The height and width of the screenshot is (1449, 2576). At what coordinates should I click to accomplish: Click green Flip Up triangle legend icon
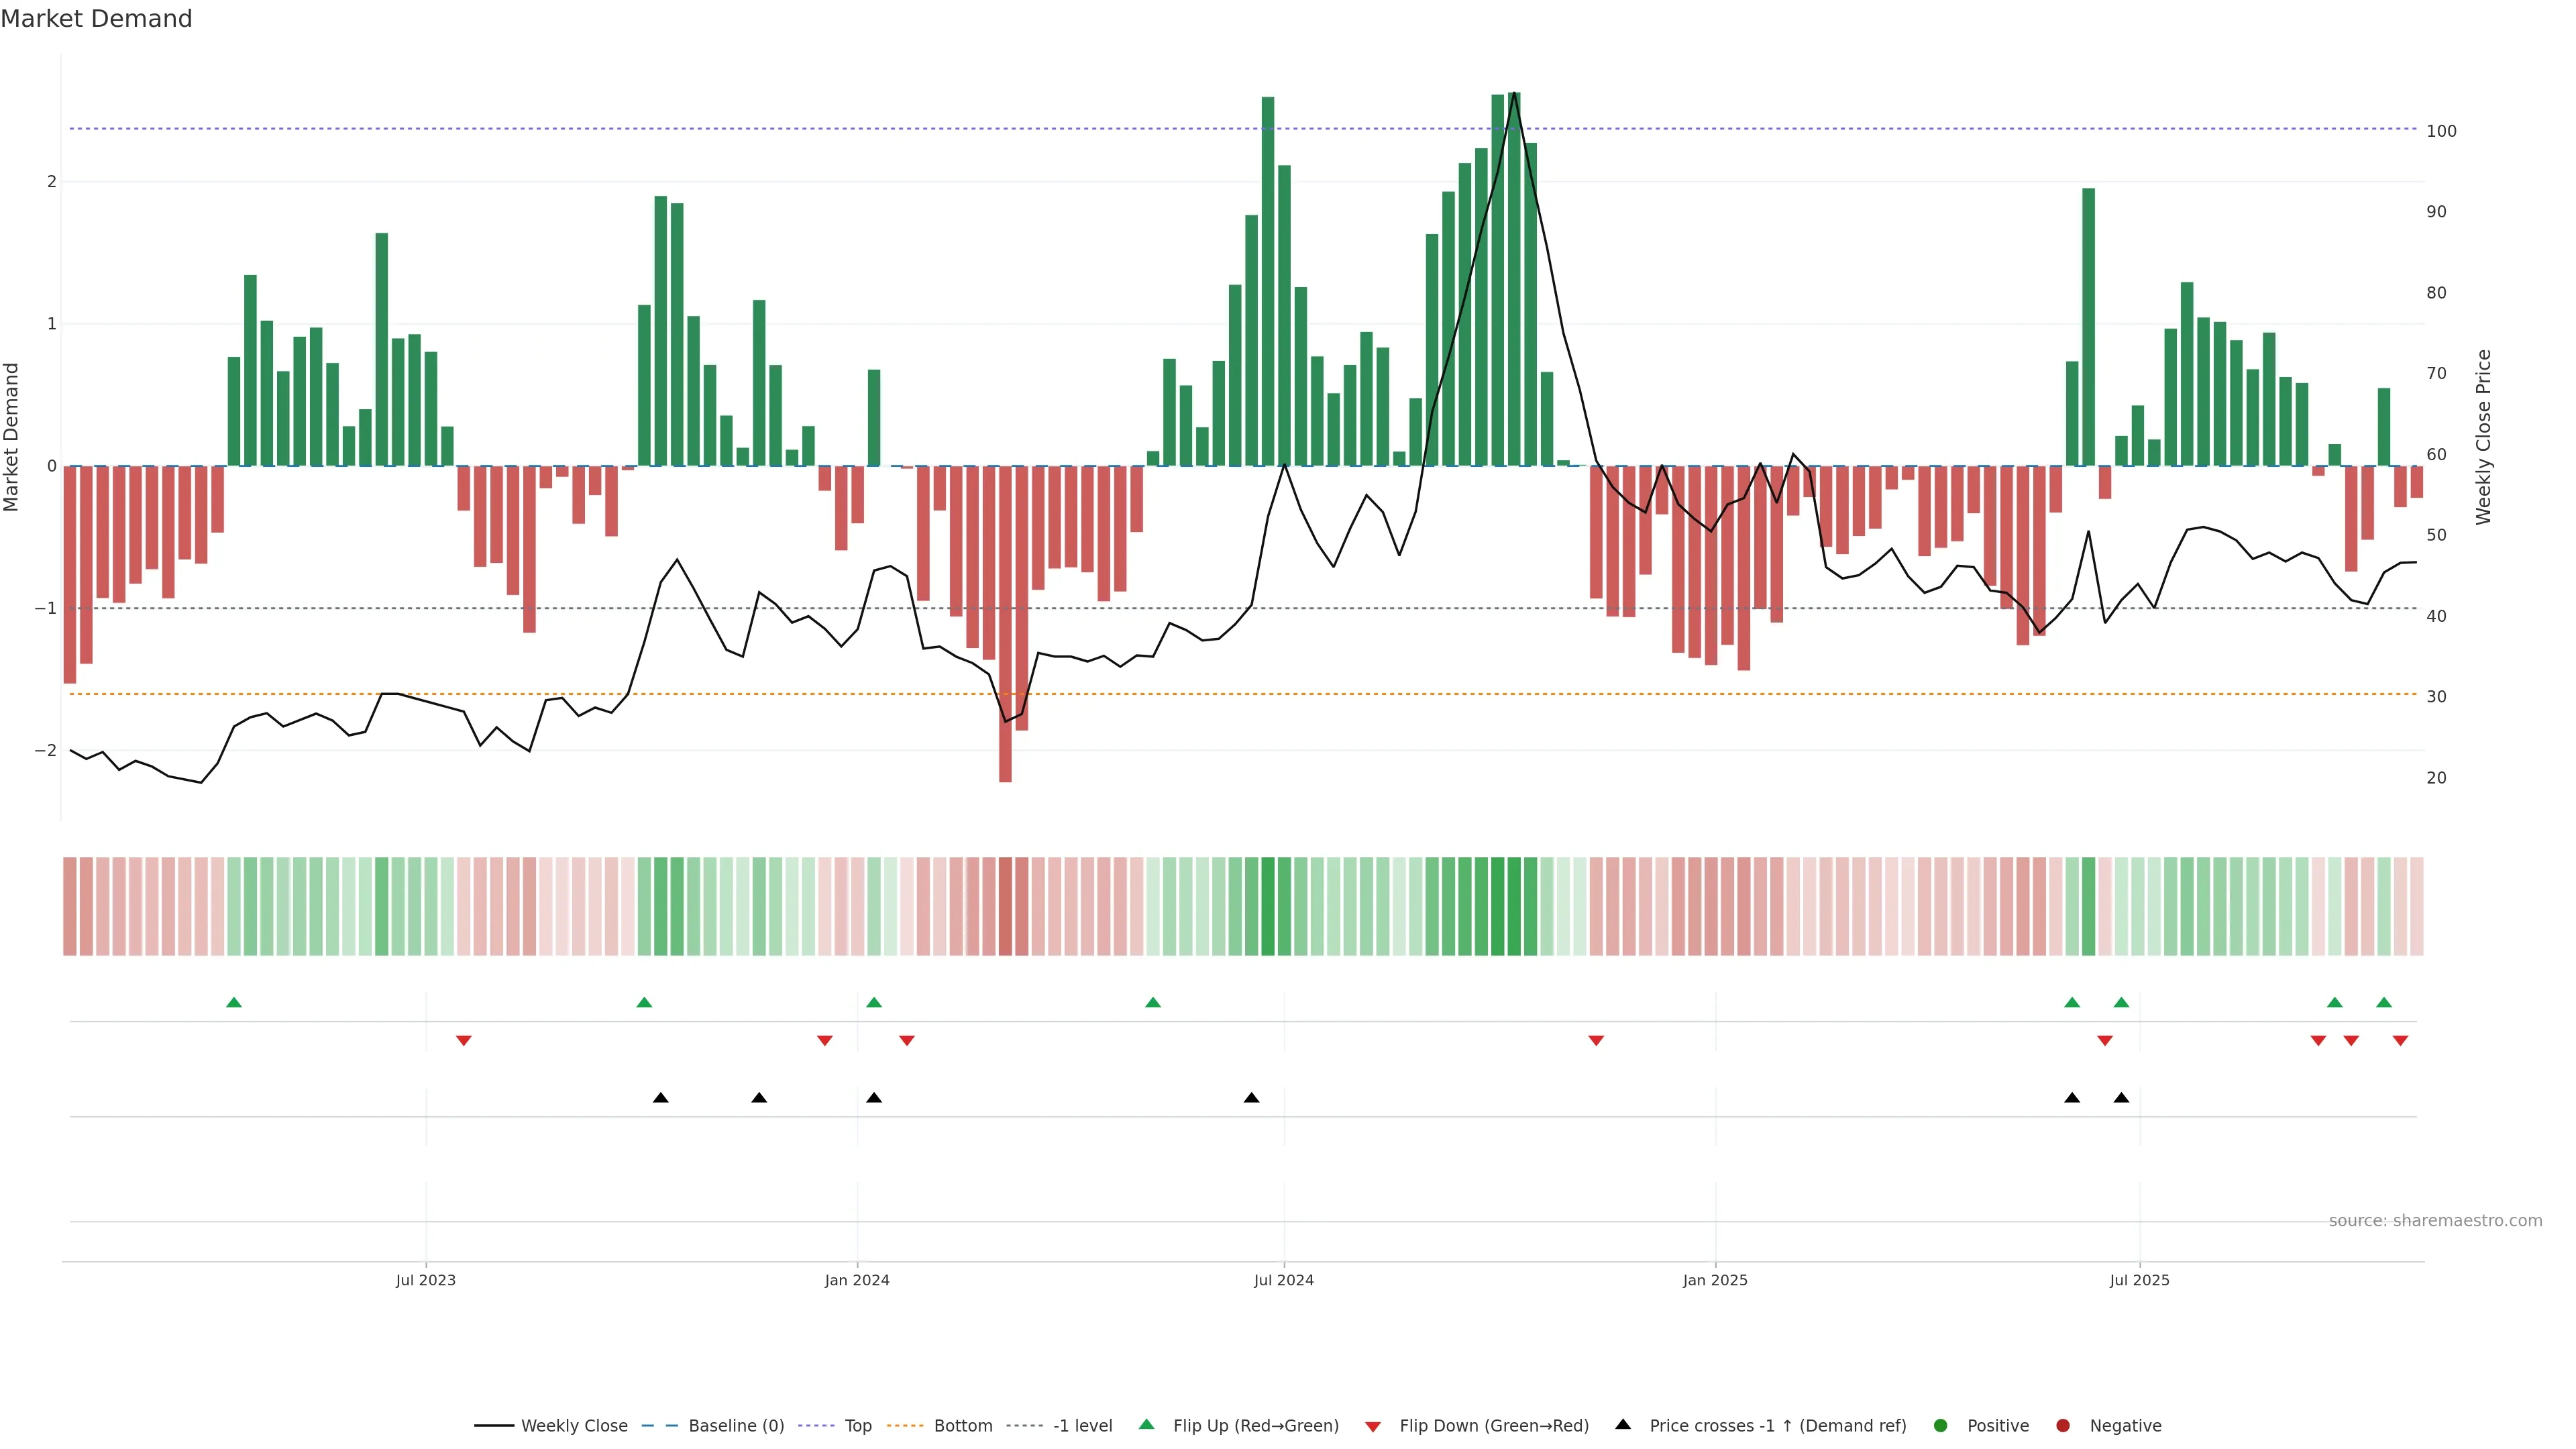coord(1147,1424)
